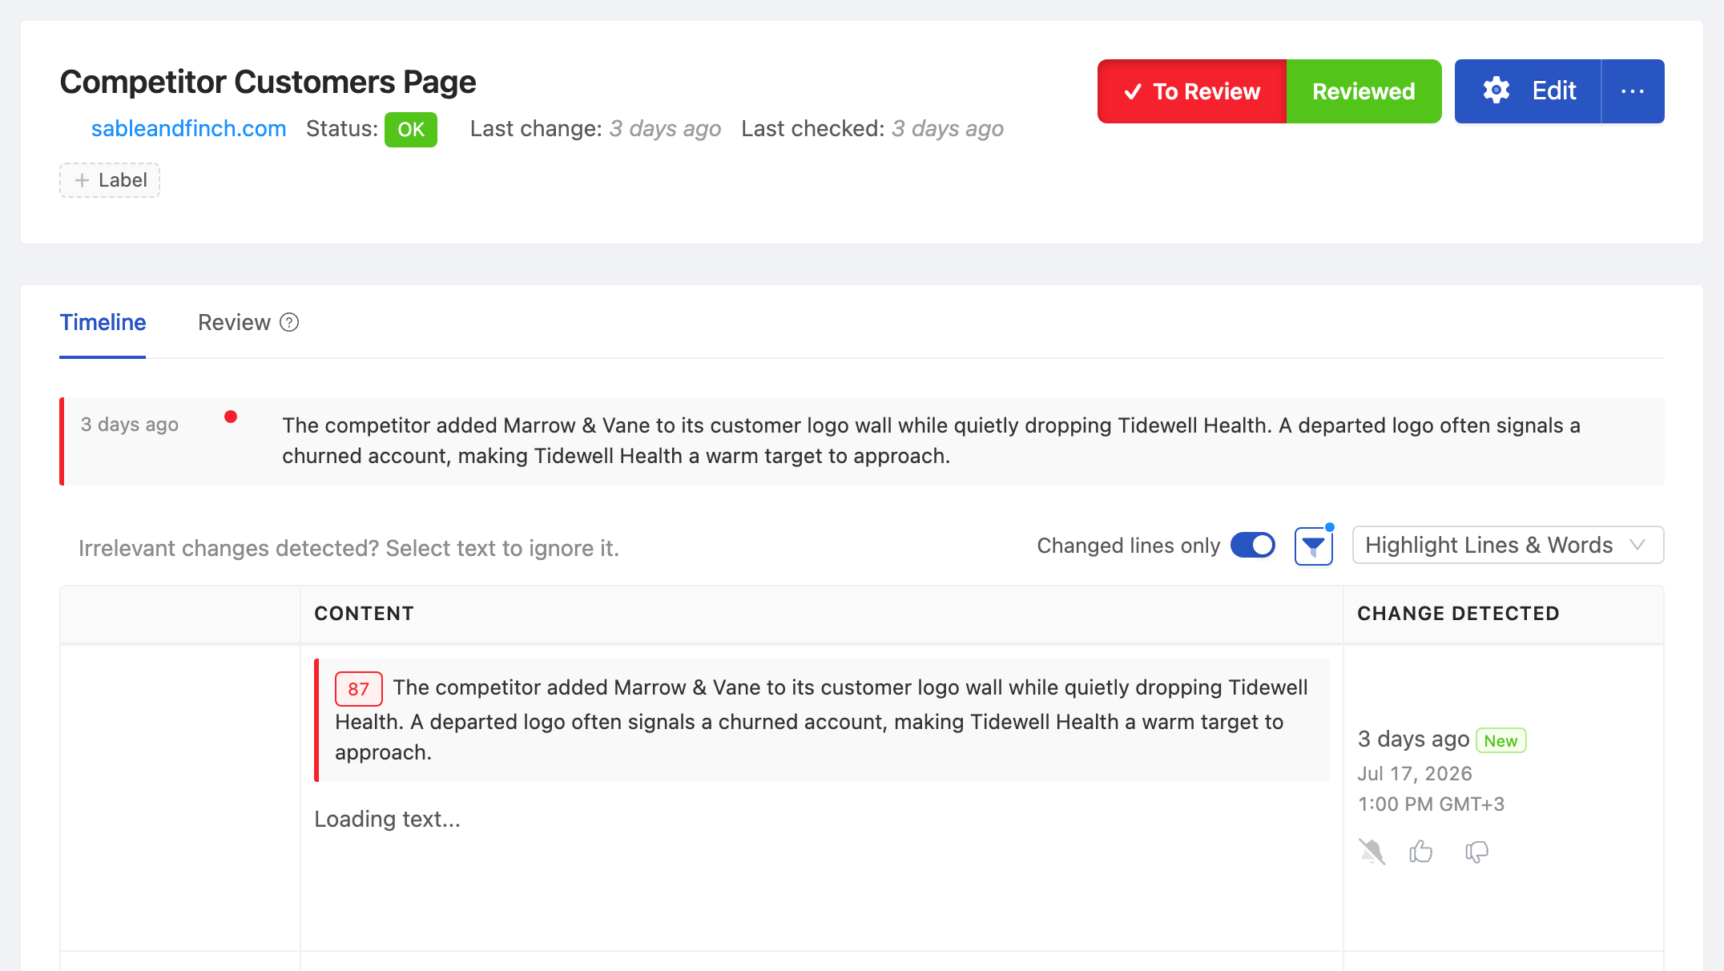The image size is (1724, 971).
Task: Click the 1:00 PM GMT+3 time
Action: click(x=1431, y=804)
